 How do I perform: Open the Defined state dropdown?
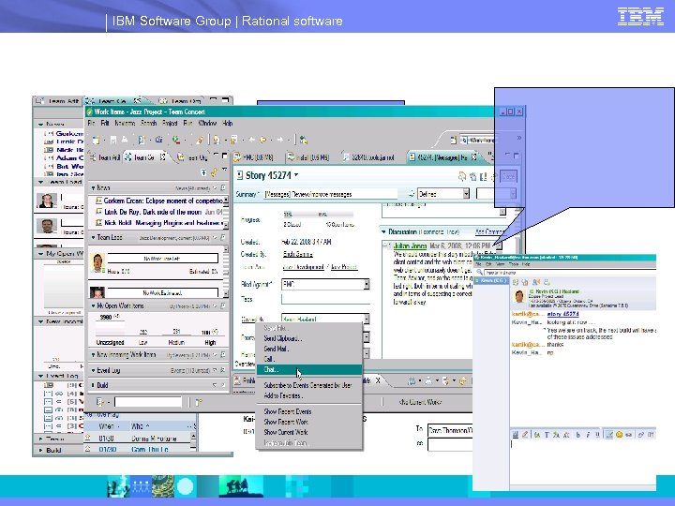coord(466,194)
